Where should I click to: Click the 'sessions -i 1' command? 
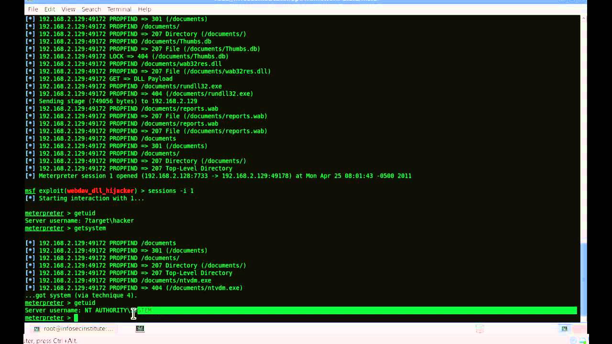171,191
